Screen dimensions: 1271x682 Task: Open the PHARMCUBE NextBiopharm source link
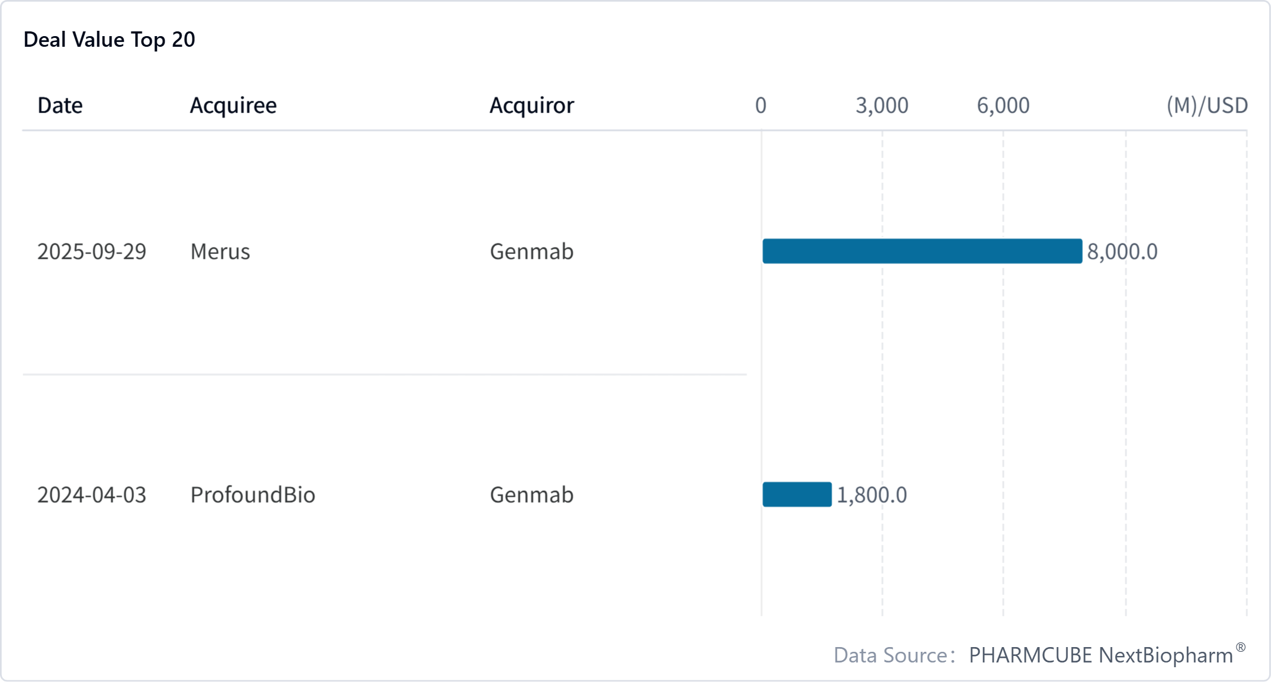[1101, 655]
